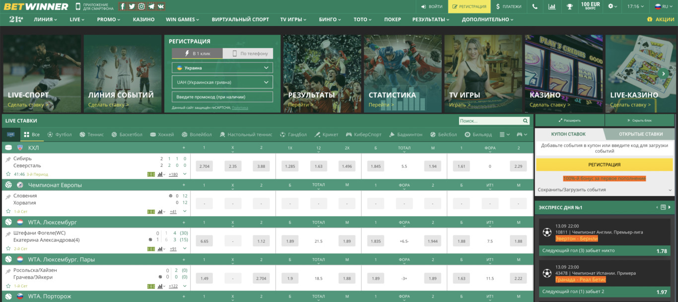This screenshot has height=302, width=678.
Task: Open the settings gear dropdown
Action: pos(613,6)
